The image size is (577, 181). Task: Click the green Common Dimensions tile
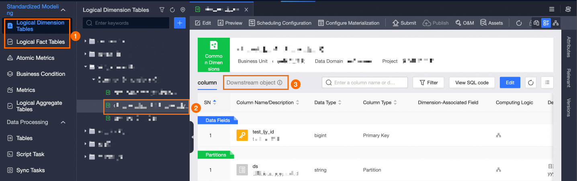pos(214,55)
